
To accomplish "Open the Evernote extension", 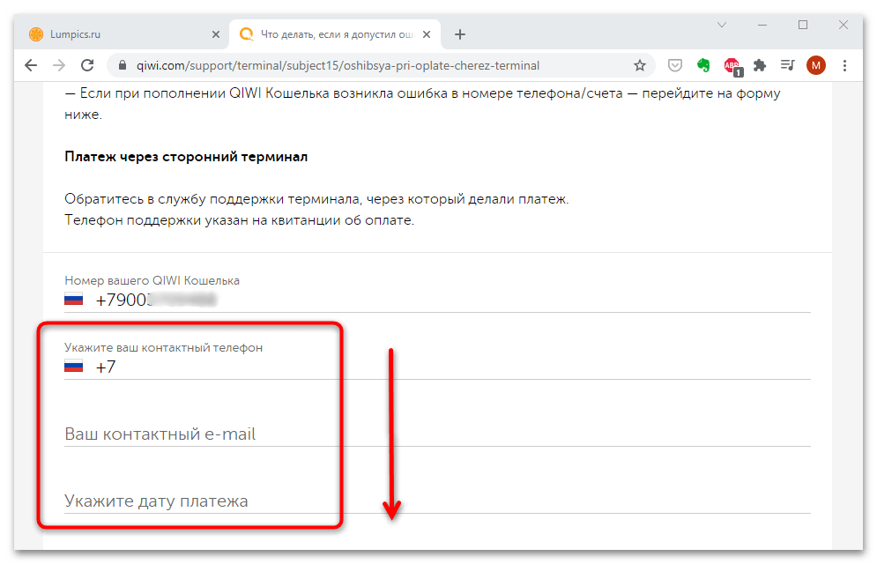I will (x=703, y=65).
